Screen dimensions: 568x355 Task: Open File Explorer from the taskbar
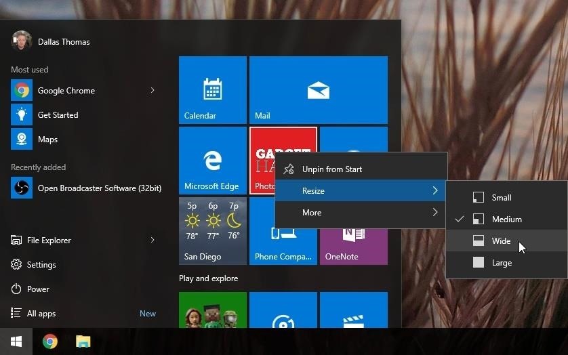pyautogui.click(x=83, y=341)
